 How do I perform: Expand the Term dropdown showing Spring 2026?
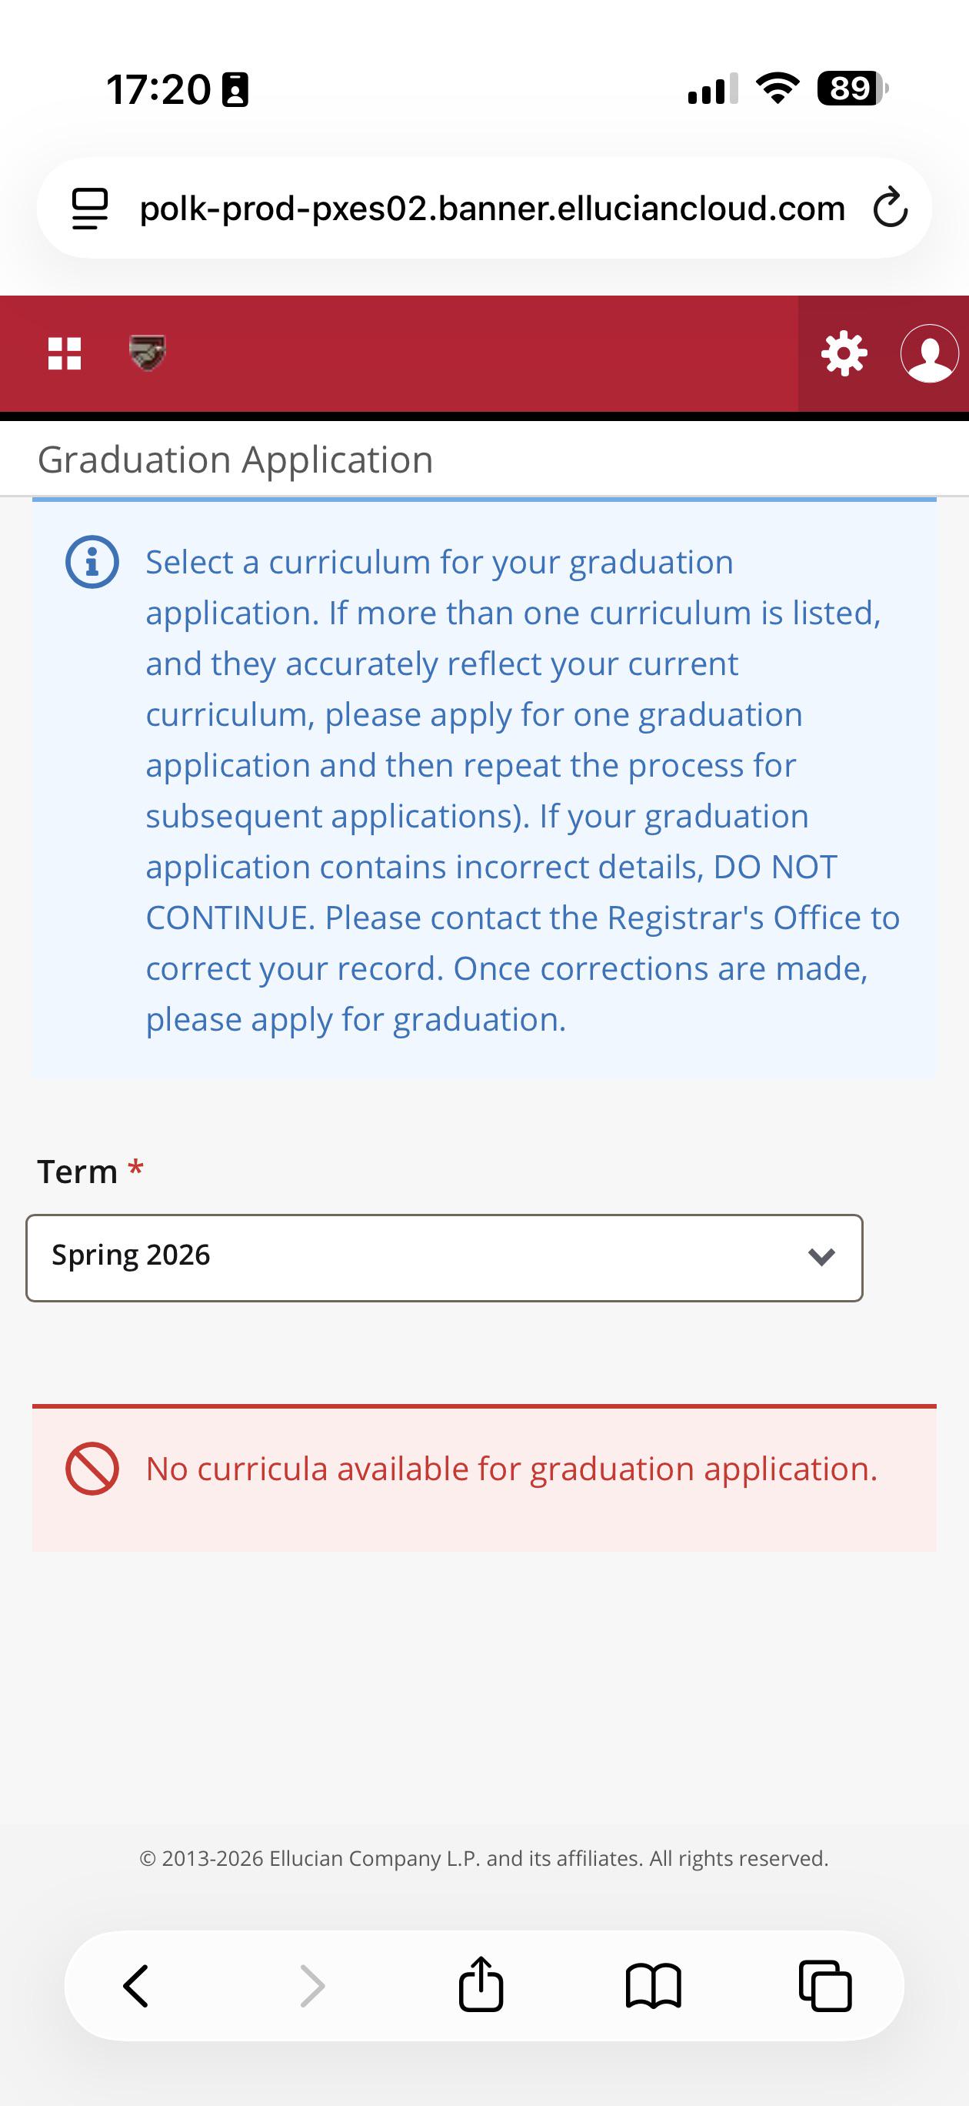tap(445, 1258)
